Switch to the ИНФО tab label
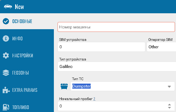This screenshot has height=112, width=176. [17, 38]
